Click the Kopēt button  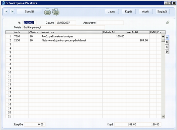click(128, 11)
